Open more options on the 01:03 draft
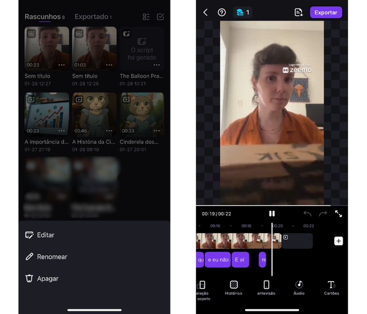This screenshot has width=367, height=314. [x=109, y=65]
